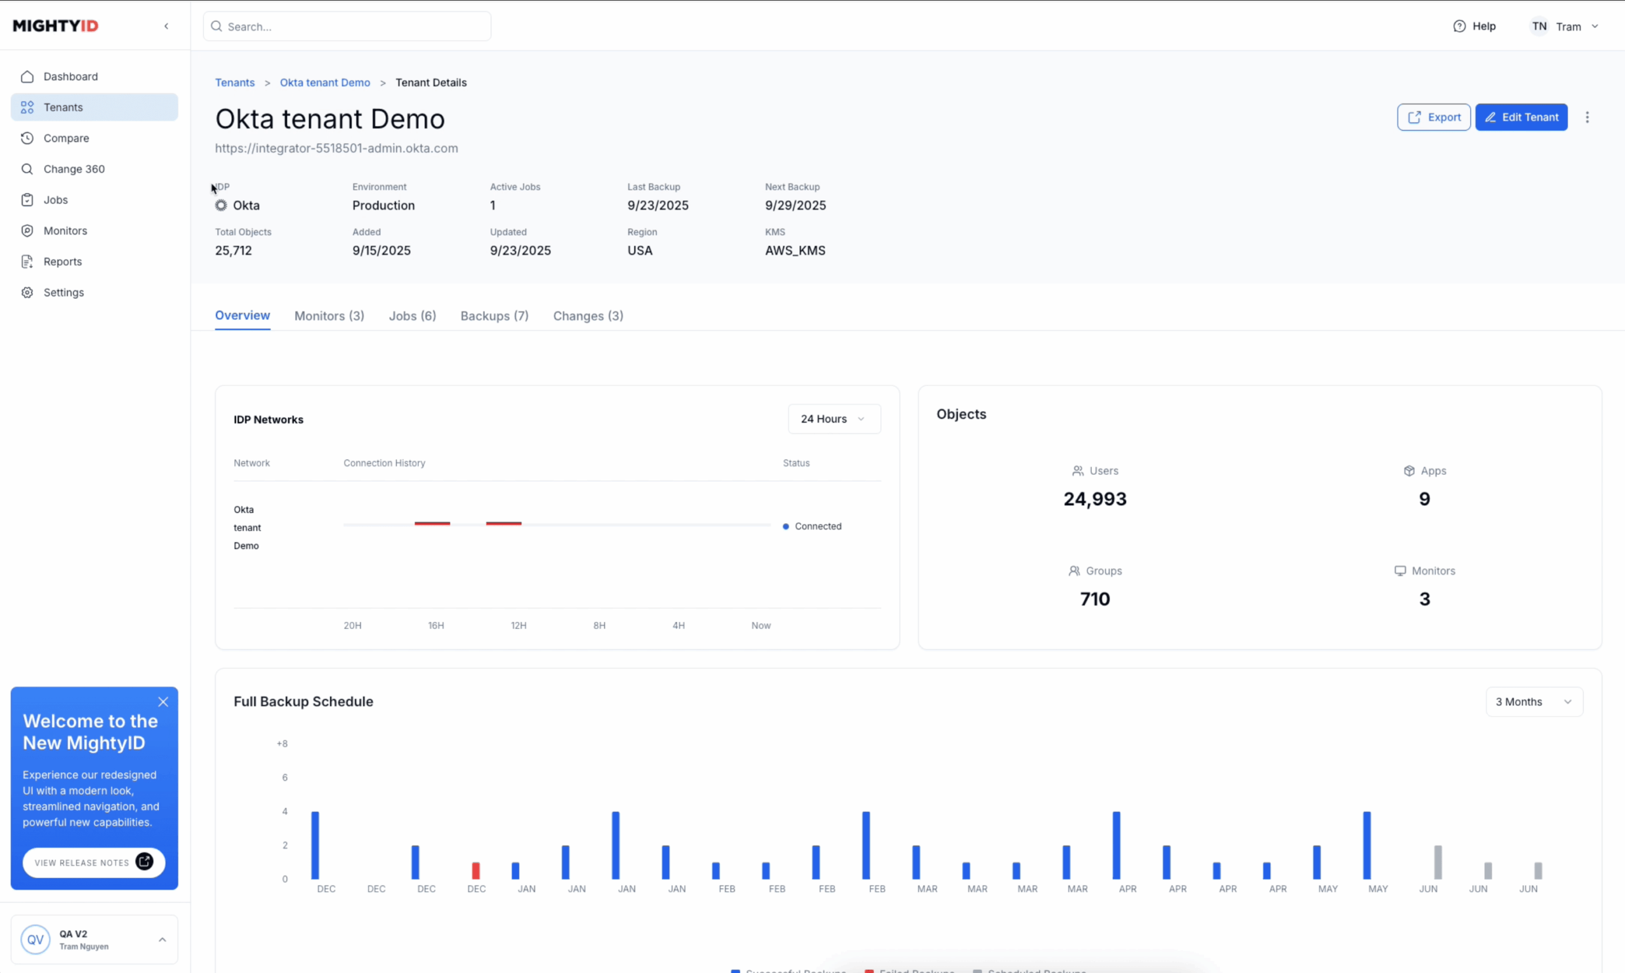Close the Welcome to New MightyID banner
The image size is (1625, 973).
click(x=163, y=702)
